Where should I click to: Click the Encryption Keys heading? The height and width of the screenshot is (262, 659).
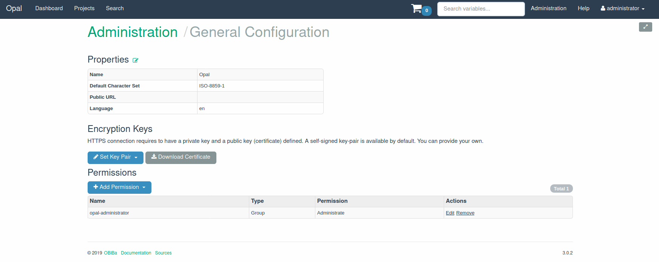click(120, 129)
